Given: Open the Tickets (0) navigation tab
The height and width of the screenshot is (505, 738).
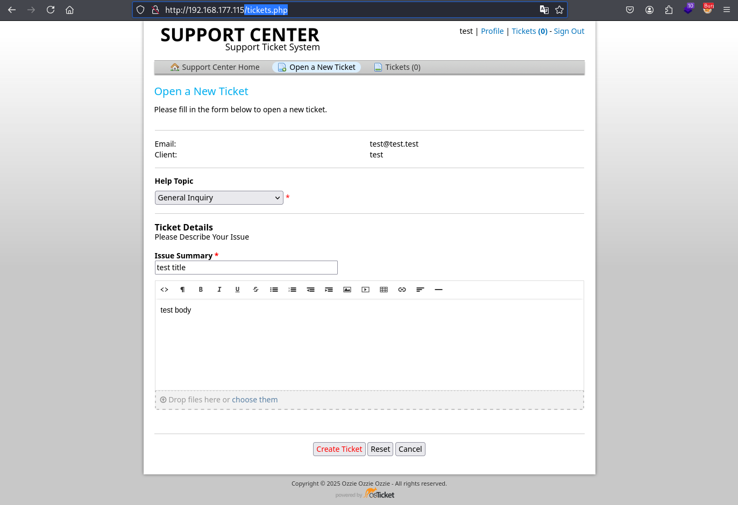Looking at the screenshot, I should pyautogui.click(x=397, y=67).
